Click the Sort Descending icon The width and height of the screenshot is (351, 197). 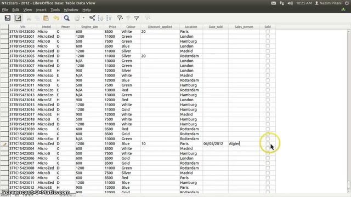tap(109, 18)
